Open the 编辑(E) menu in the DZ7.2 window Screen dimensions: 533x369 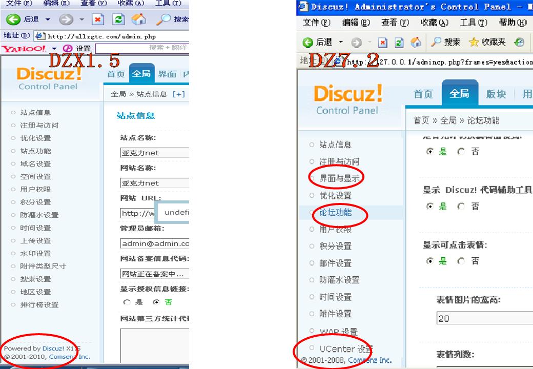click(x=356, y=23)
